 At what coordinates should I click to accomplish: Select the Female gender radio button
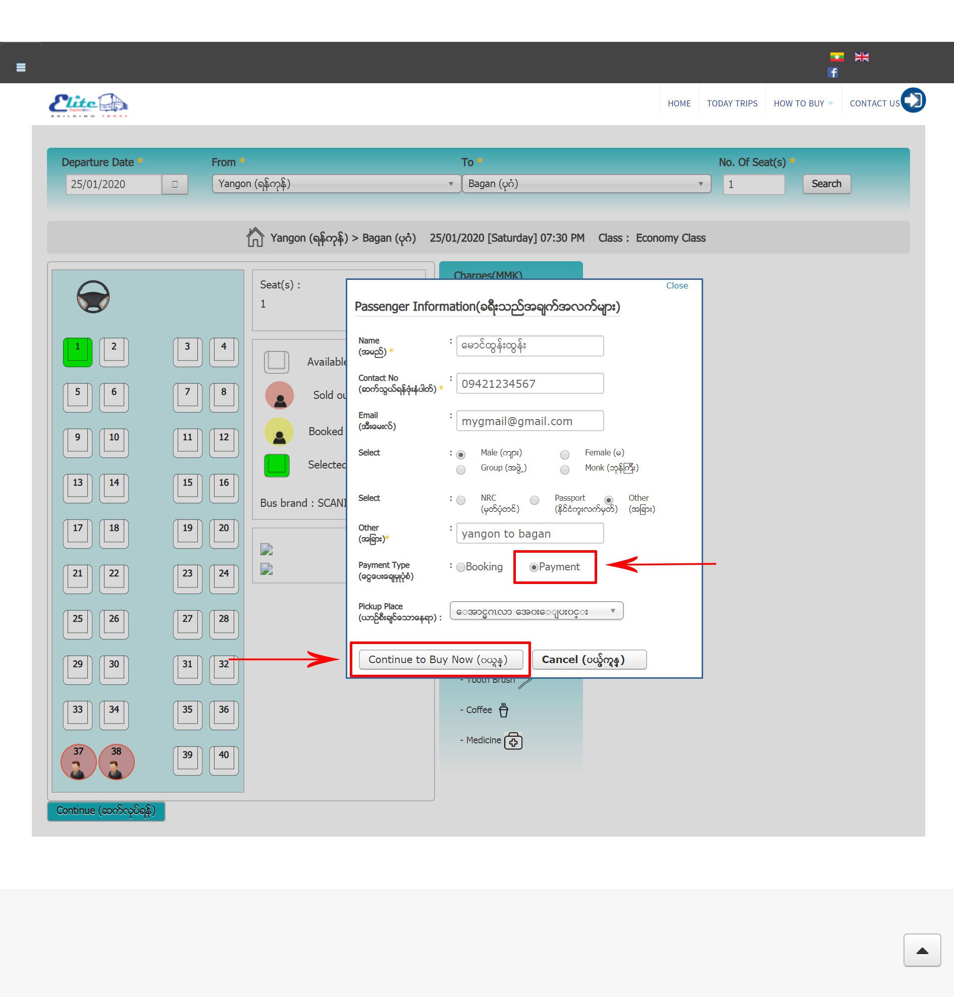coord(564,454)
